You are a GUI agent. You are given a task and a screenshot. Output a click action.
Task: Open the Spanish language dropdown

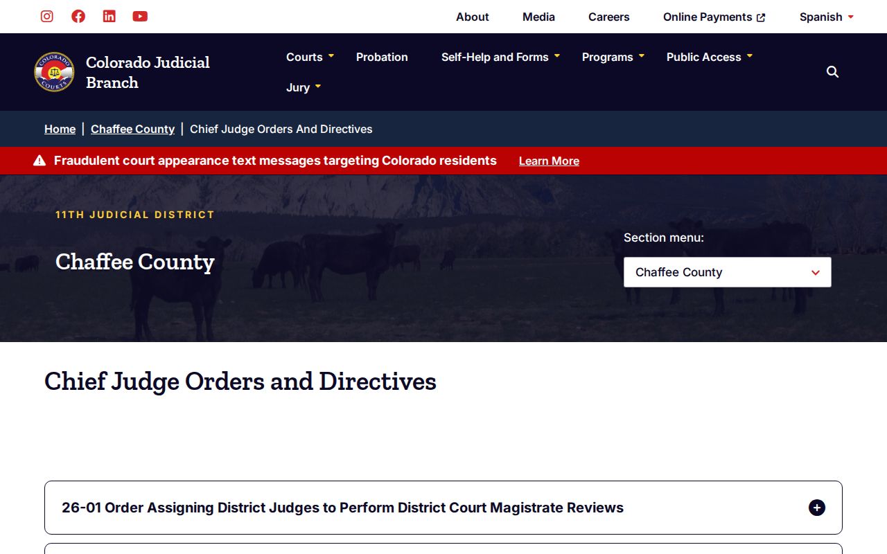[827, 17]
